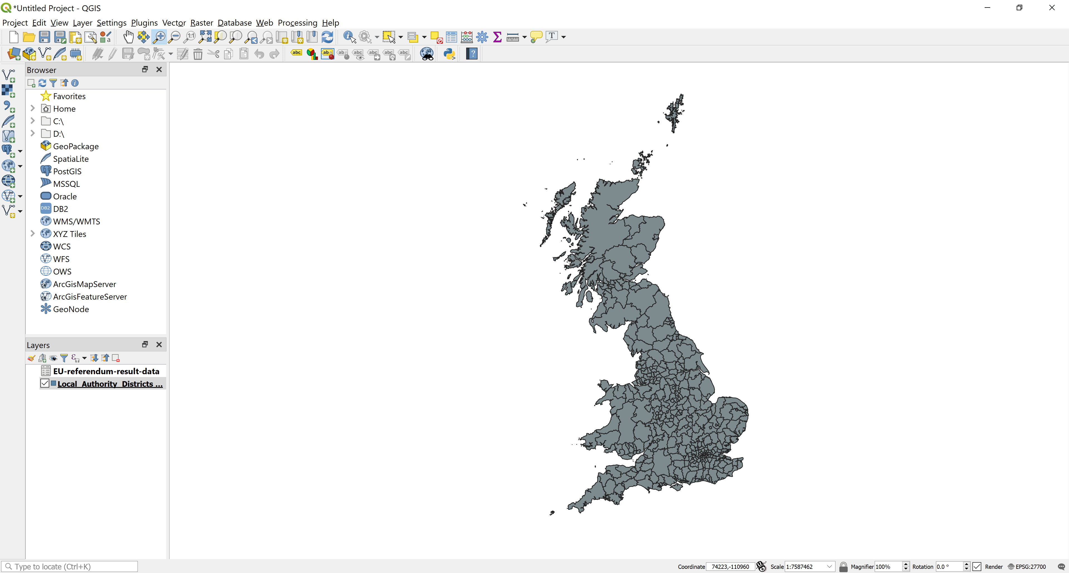Click the Zoom Full extent icon
The width and height of the screenshot is (1069, 573).
click(205, 37)
